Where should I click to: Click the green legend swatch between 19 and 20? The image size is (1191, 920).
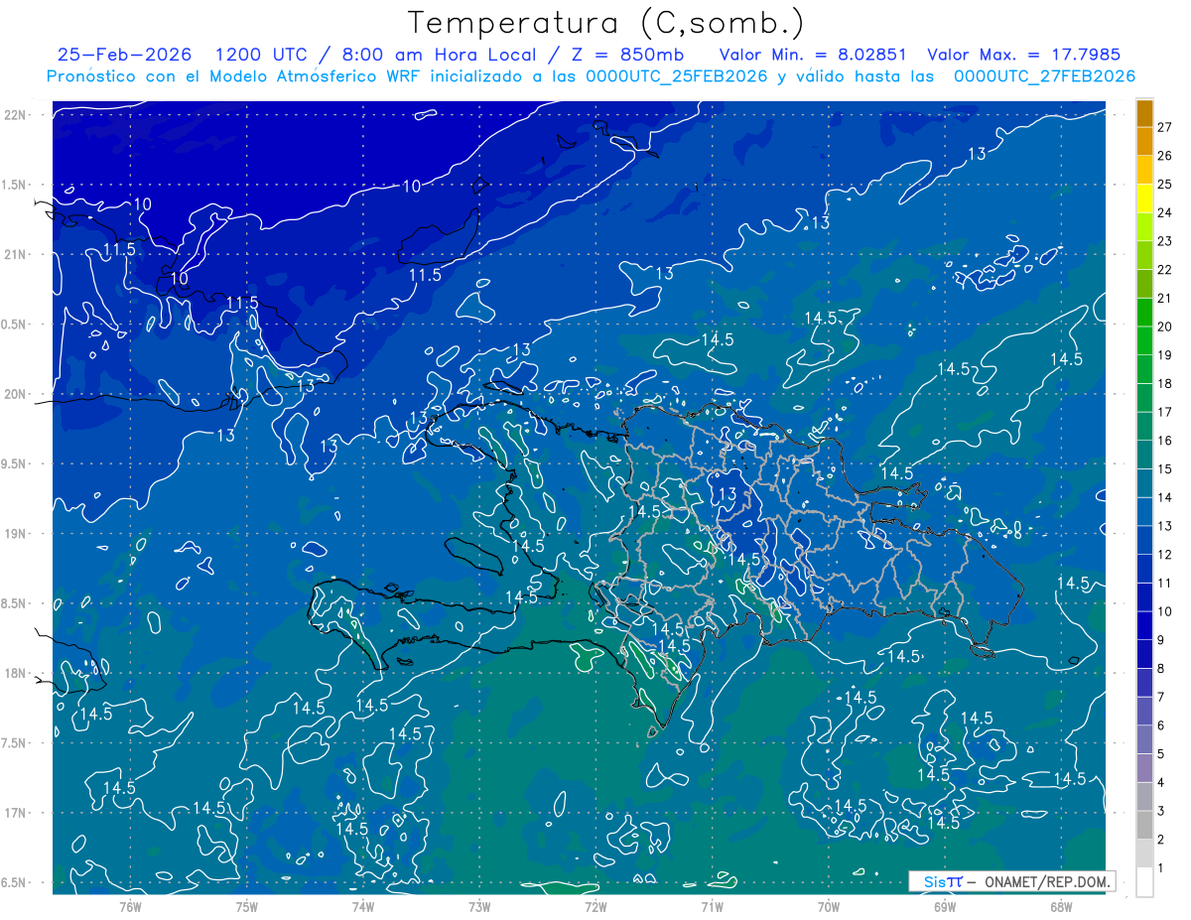[x=1144, y=341]
